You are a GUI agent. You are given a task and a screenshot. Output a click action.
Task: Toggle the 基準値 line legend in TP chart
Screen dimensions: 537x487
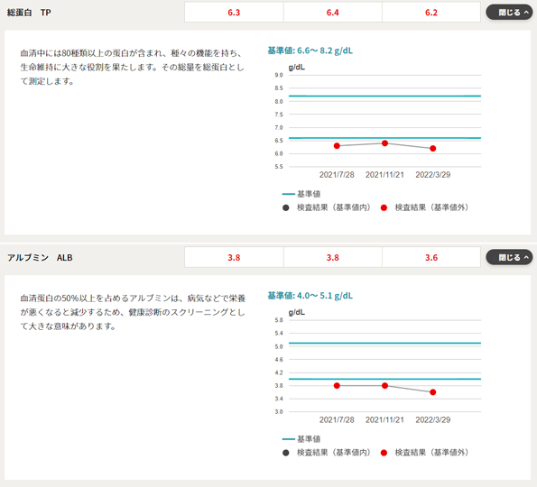(x=301, y=194)
